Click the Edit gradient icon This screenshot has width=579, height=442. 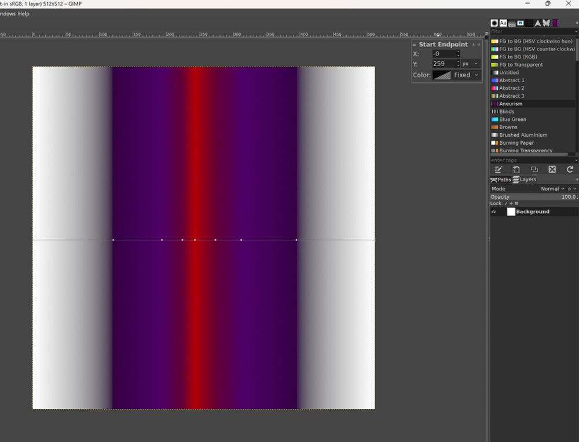tap(498, 169)
